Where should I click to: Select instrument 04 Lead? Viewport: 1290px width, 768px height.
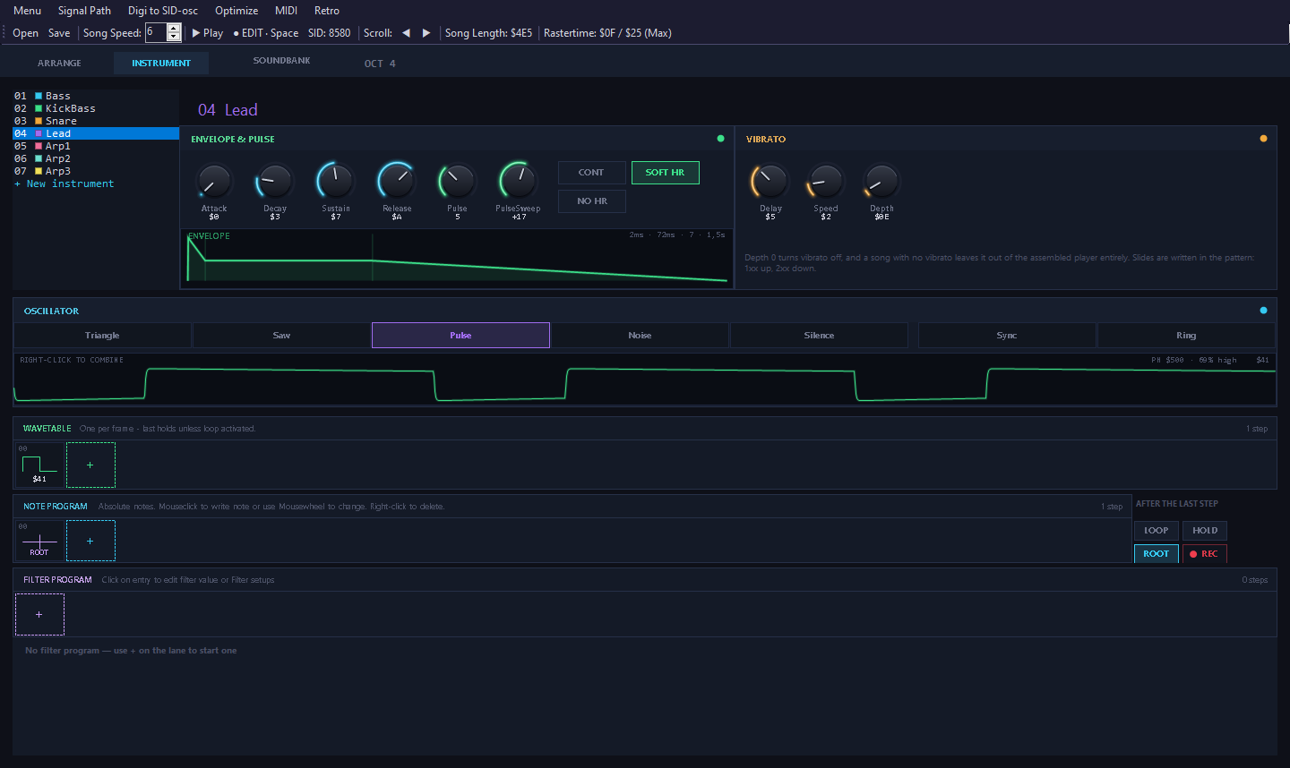point(96,133)
